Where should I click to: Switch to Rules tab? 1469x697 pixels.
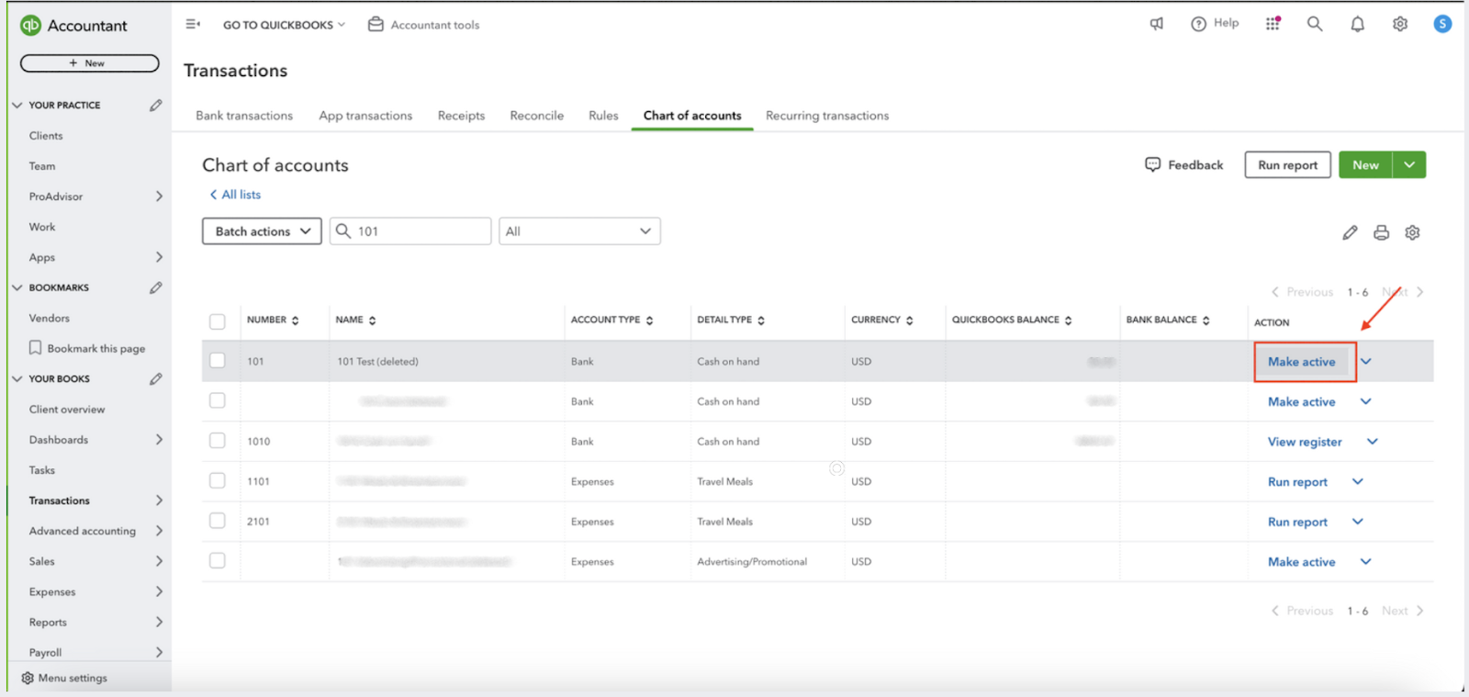(x=603, y=116)
